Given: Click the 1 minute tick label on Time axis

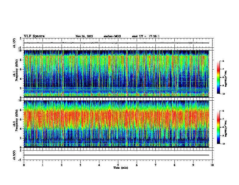Looking at the screenshot, I should 43,165.
